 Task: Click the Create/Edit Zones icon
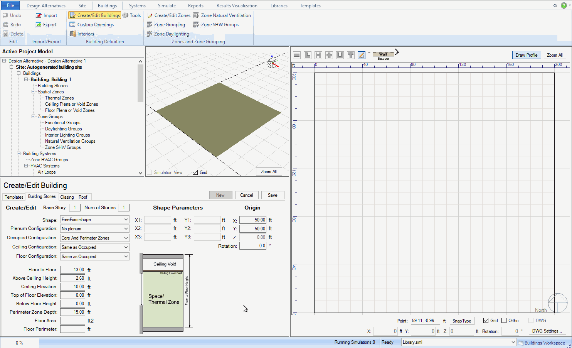coord(150,15)
